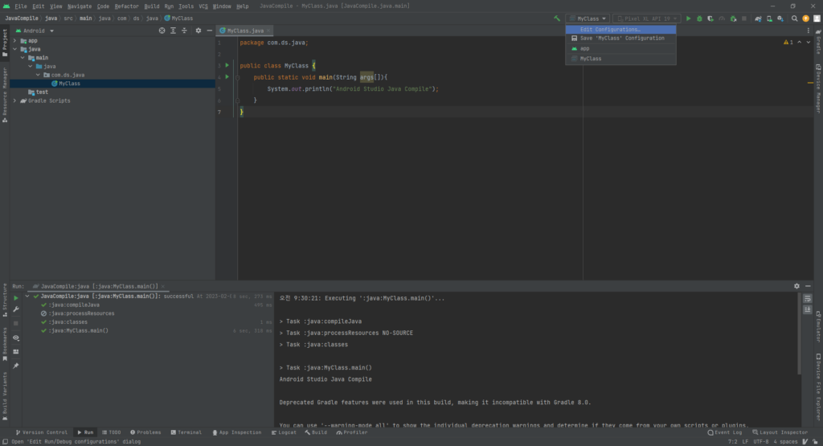This screenshot has width=823, height=446.
Task: Select opened file target icon in Project panel
Action: [x=162, y=31]
